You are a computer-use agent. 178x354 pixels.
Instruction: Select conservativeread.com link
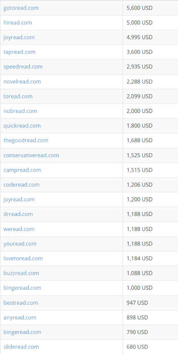(31, 156)
